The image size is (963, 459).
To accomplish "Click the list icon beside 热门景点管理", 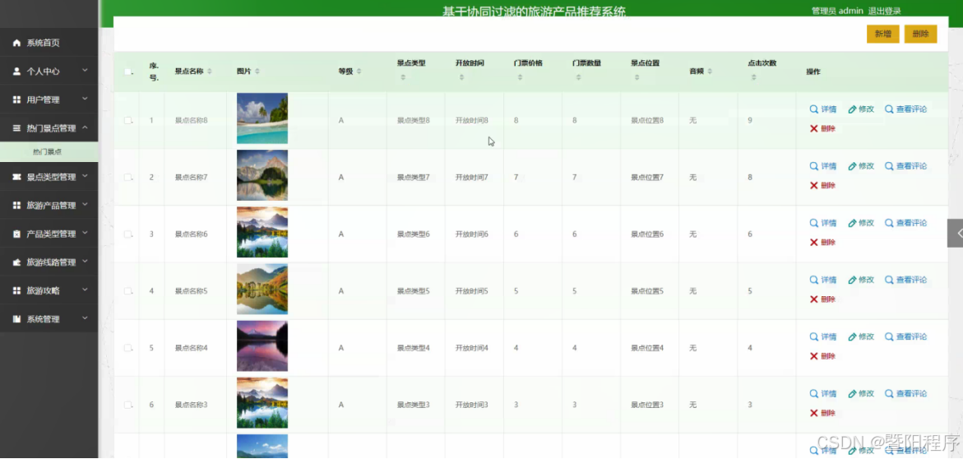I will point(16,128).
